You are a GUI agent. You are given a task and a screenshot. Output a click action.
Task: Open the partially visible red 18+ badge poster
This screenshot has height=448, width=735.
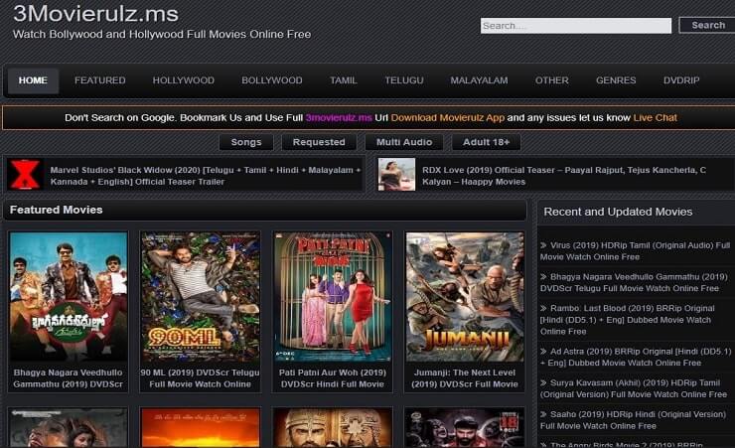465,428
